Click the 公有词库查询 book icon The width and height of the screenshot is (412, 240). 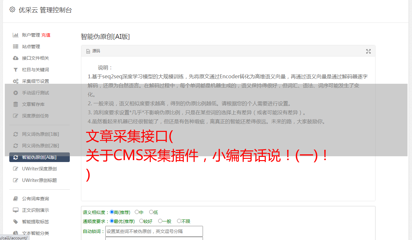[x=15, y=199]
